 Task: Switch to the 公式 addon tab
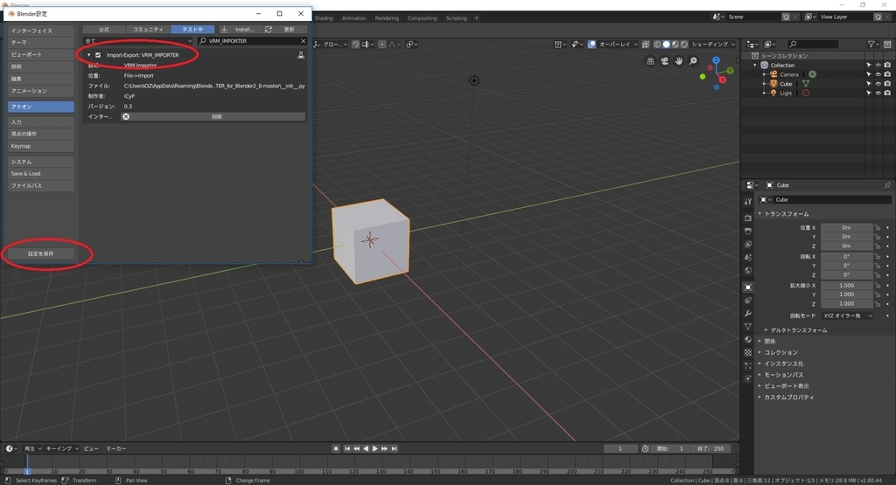coord(104,29)
